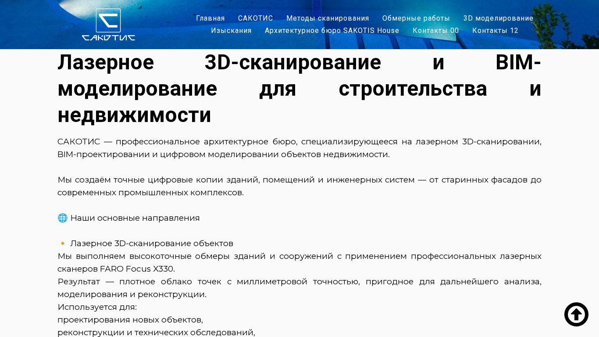Go to Методы сканирования page

328,18
